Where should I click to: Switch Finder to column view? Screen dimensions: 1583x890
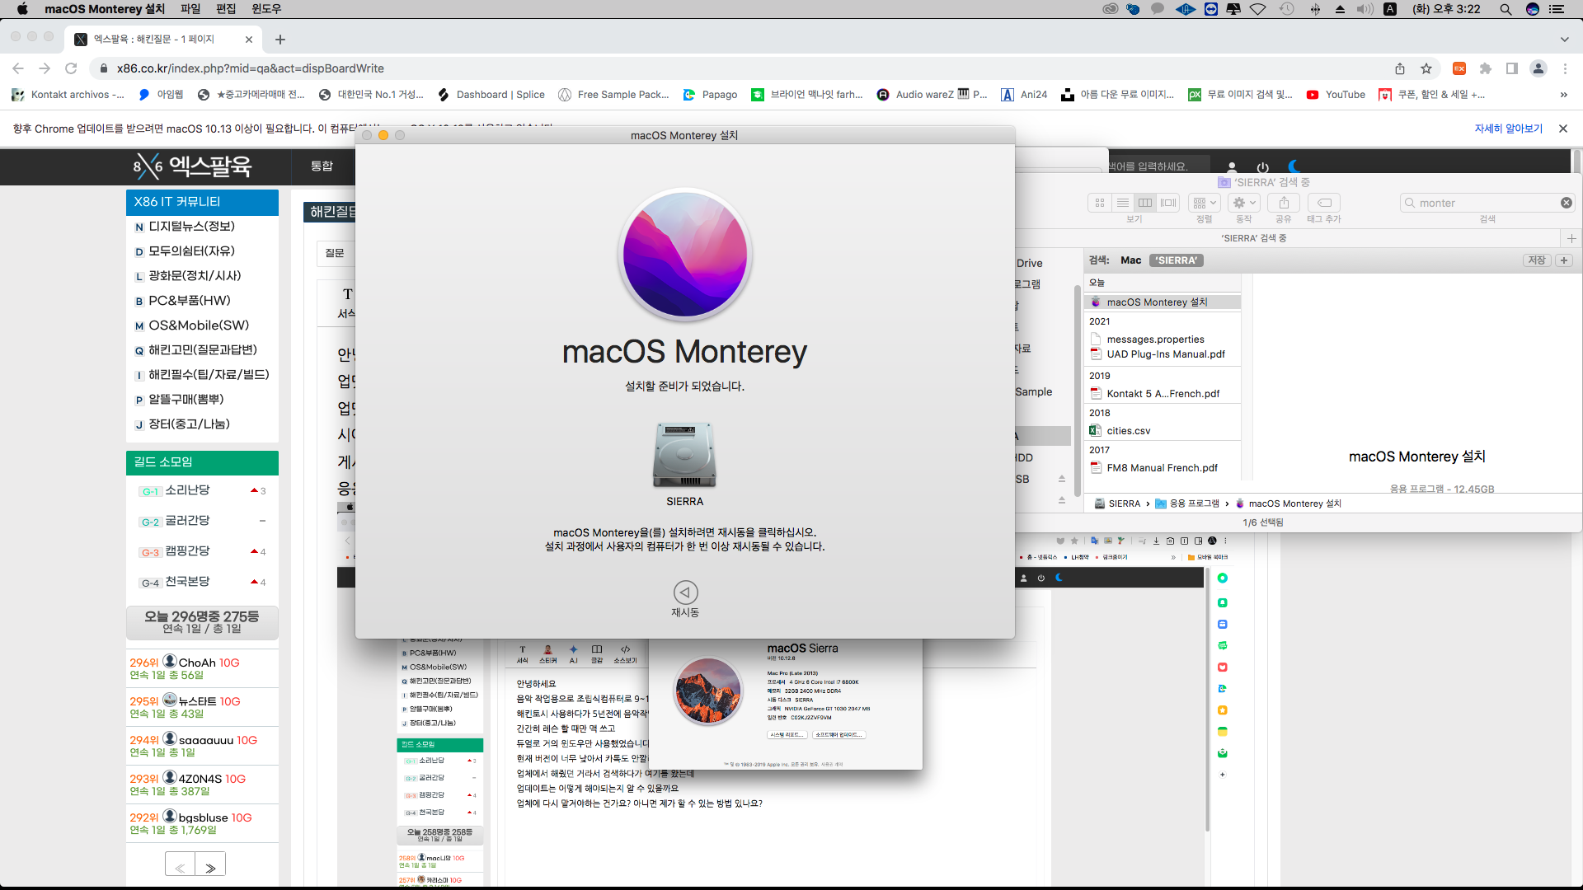1145,203
